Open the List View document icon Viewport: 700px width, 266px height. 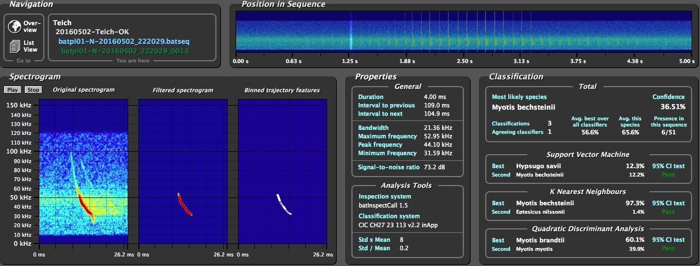[15, 46]
